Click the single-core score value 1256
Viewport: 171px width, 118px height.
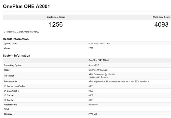pos(56,24)
